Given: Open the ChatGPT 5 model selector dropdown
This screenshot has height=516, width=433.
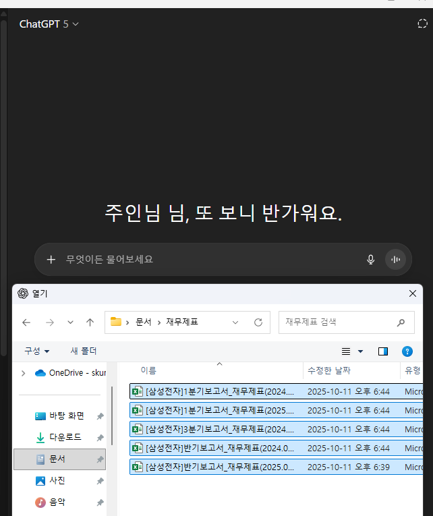Looking at the screenshot, I should tap(49, 24).
